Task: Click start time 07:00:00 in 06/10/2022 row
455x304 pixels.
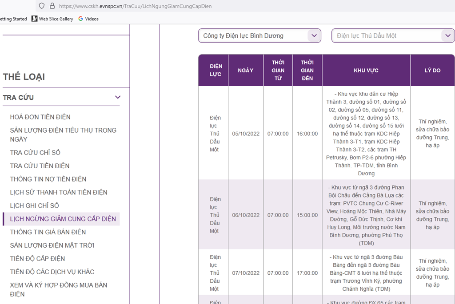Action: [x=278, y=215]
